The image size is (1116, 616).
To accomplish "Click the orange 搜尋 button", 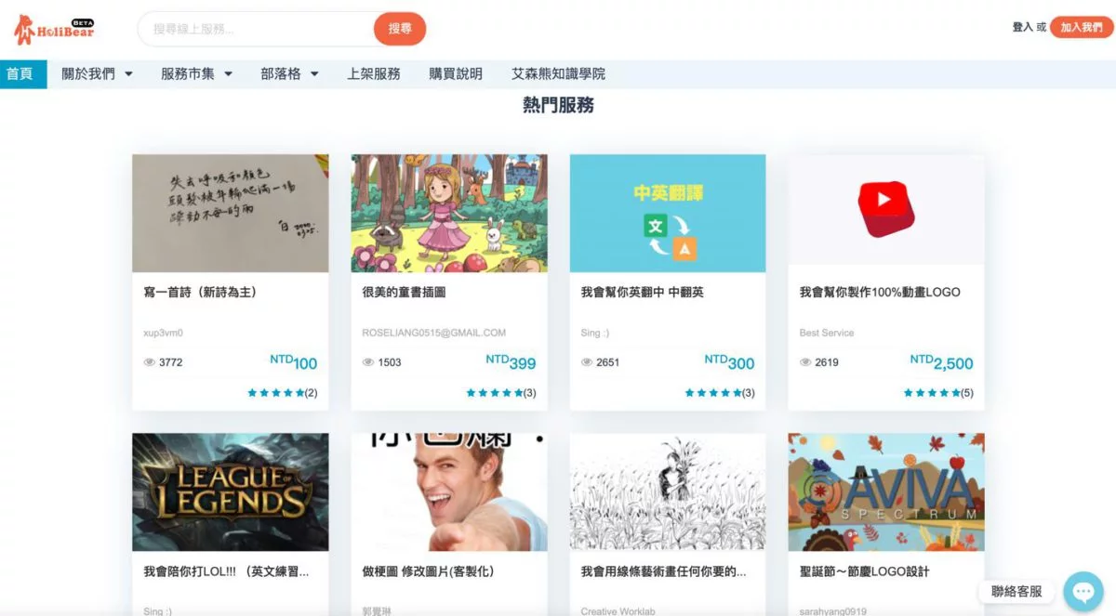I will coord(400,29).
